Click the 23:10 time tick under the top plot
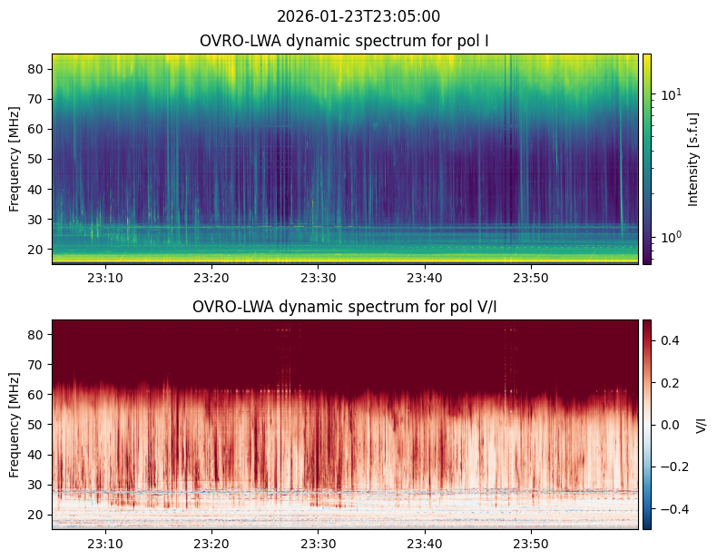Screen dimensions: 717x560 (105, 278)
